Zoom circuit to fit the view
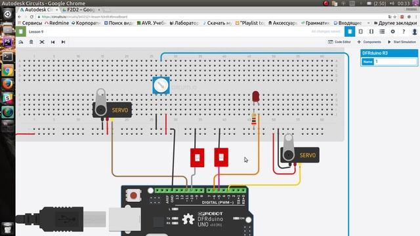 (42, 42)
